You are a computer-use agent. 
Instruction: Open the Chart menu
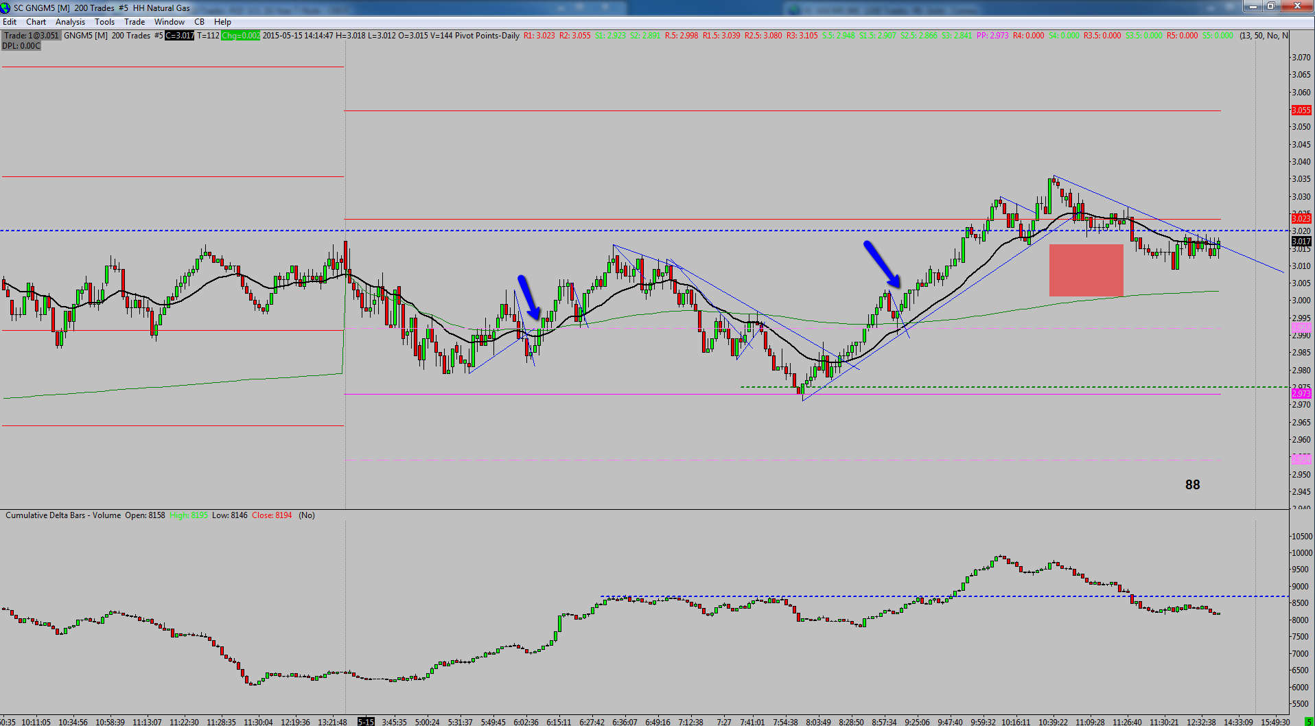pos(36,22)
